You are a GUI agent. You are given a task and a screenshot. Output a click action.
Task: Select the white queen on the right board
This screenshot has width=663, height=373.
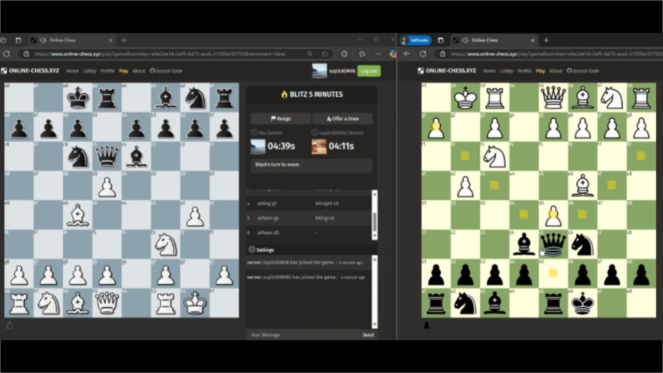(x=553, y=97)
